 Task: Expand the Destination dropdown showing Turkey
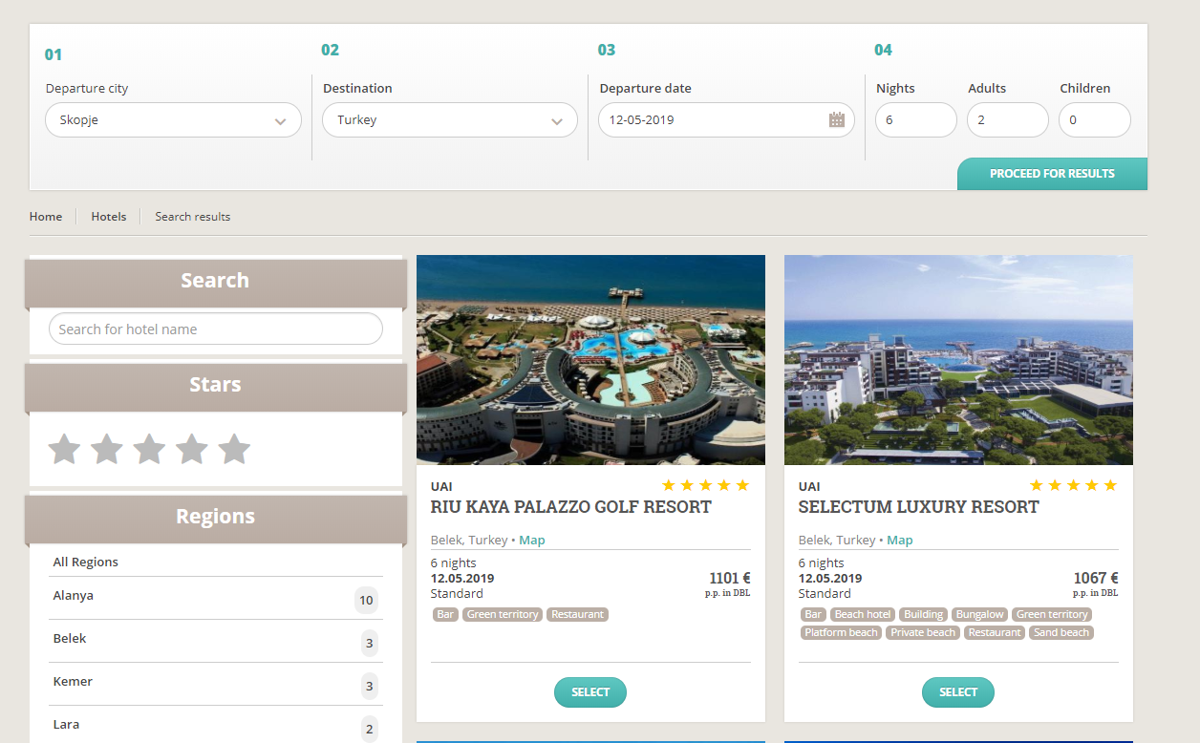[449, 120]
